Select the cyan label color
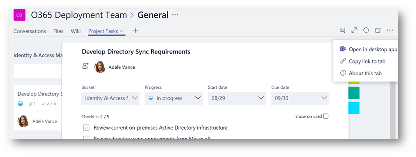The width and height of the screenshot is (416, 157). pyautogui.click(x=354, y=107)
